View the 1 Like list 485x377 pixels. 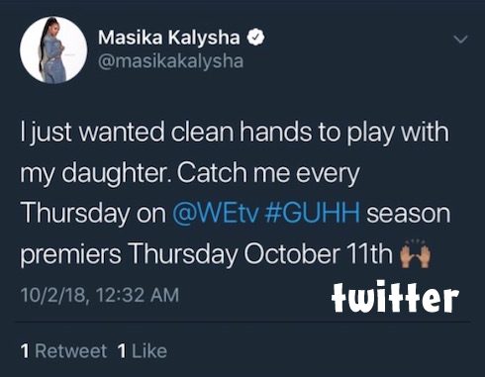143,351
